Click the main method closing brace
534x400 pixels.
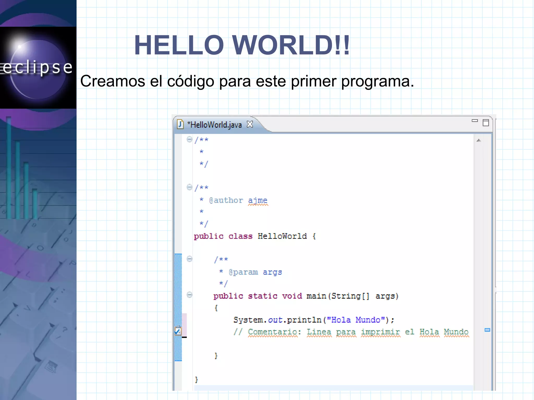coord(216,356)
